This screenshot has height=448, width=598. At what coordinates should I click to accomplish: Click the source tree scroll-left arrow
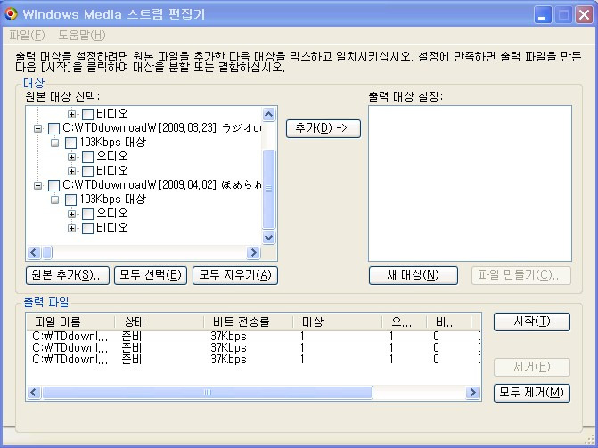coord(34,252)
